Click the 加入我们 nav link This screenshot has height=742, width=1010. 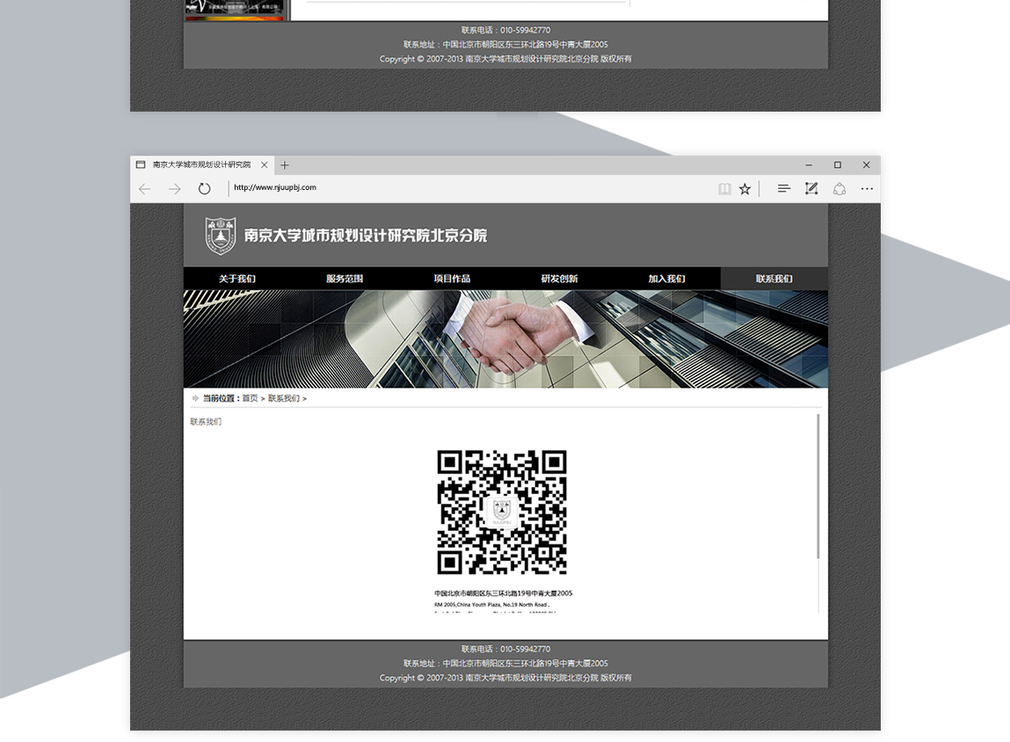pyautogui.click(x=666, y=279)
